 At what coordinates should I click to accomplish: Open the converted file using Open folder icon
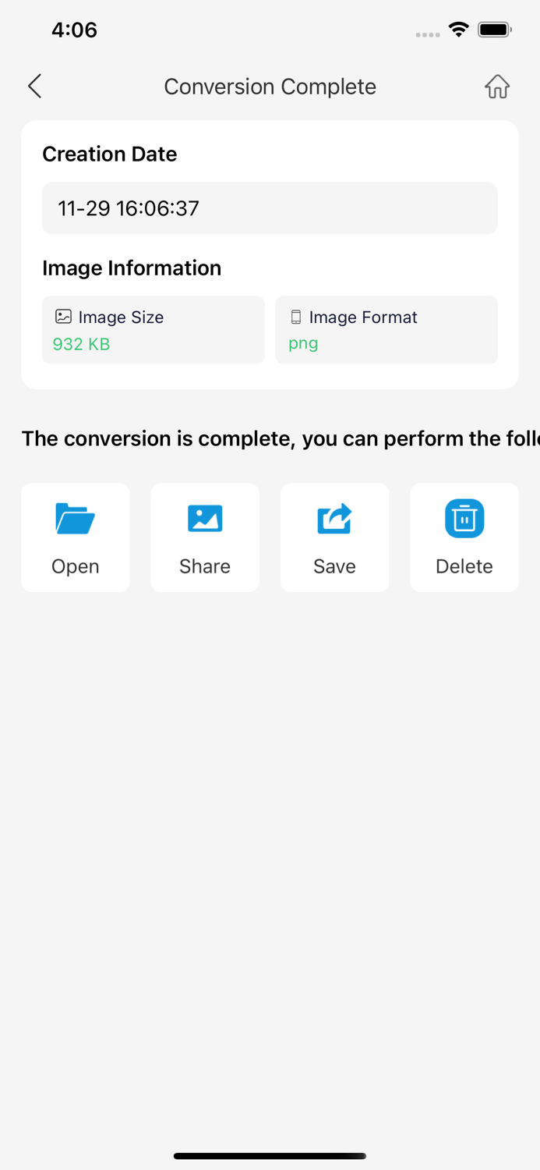75,518
